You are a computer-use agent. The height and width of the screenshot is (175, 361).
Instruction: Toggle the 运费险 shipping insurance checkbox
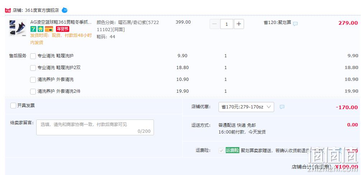tap(221, 150)
